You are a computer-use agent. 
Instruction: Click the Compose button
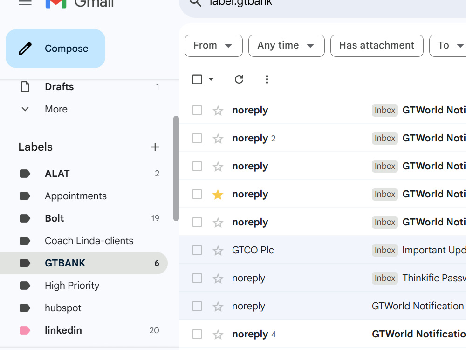pos(55,49)
